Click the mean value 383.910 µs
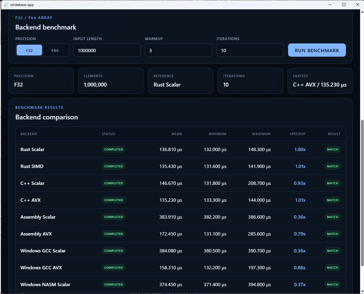Viewport: 364px width, 294px height. [171, 217]
